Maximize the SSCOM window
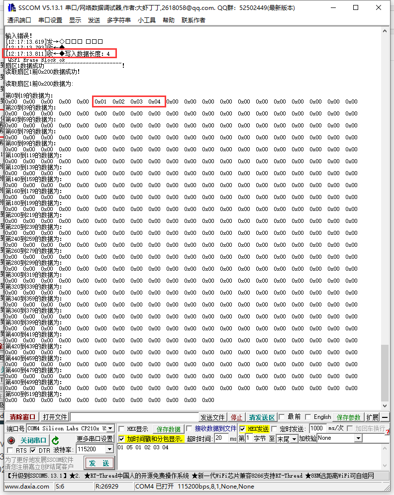This screenshot has width=394, height=495. point(356,7)
